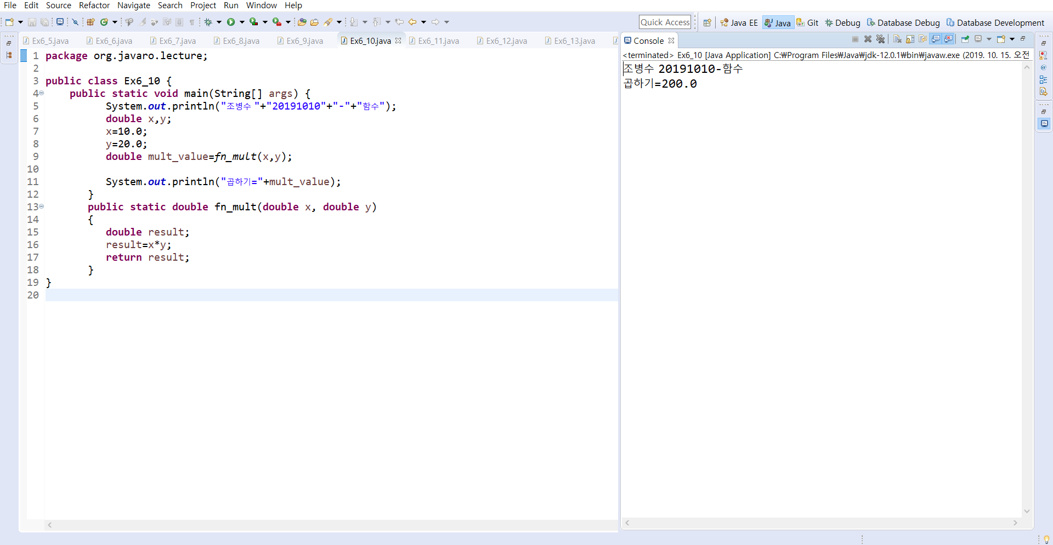
Task: Switch to the Ex6_11.java editor tab
Action: (x=434, y=41)
